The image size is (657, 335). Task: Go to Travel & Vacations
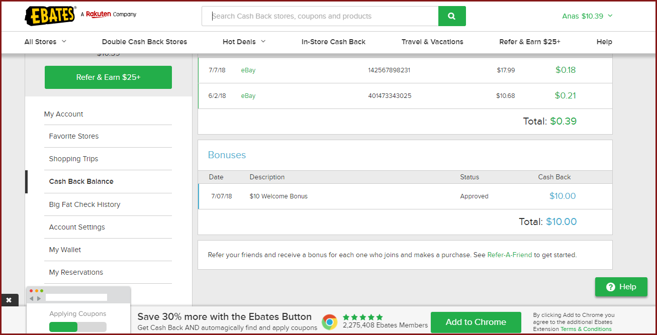click(x=432, y=42)
